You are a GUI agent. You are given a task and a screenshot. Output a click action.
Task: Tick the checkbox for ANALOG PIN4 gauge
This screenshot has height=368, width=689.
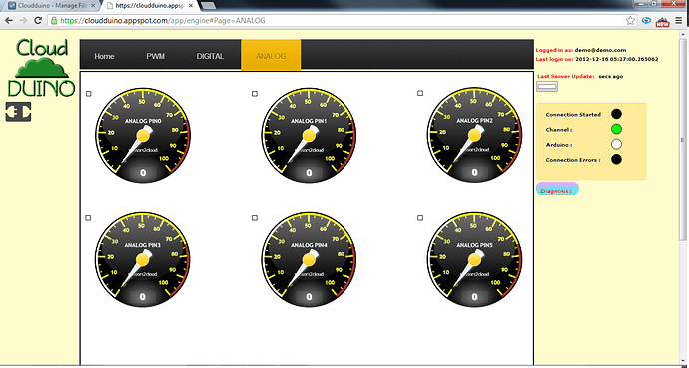[x=255, y=218]
